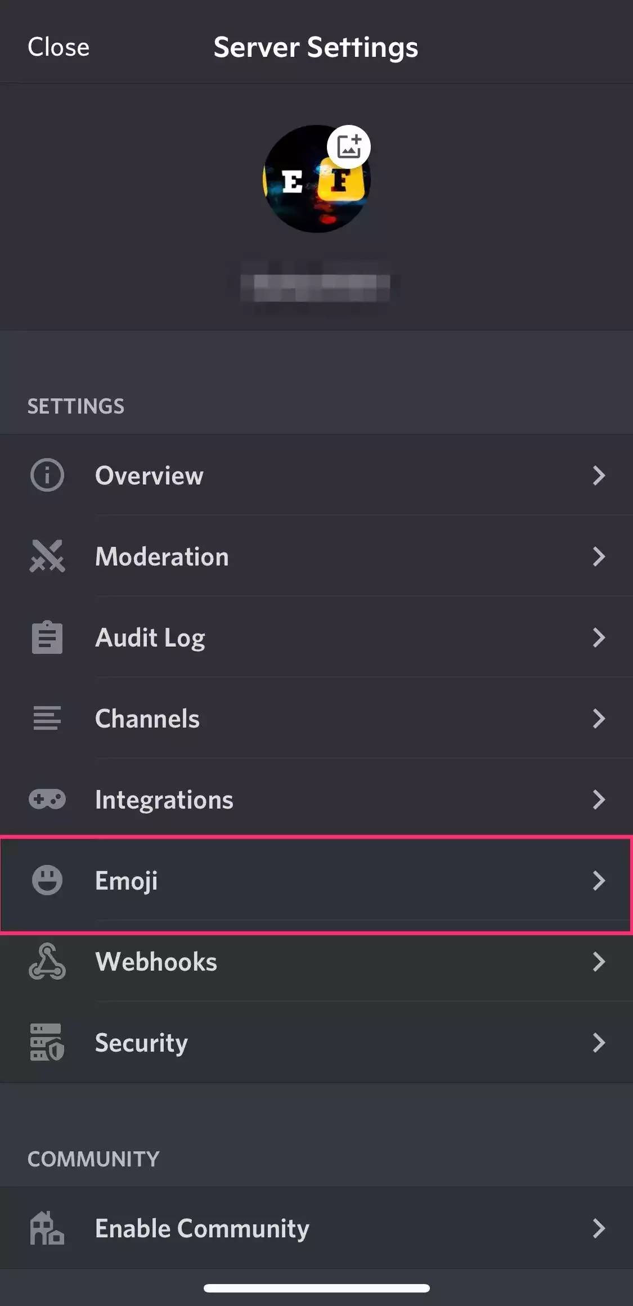
Task: Tap the Security server shield icon
Action: (47, 1043)
